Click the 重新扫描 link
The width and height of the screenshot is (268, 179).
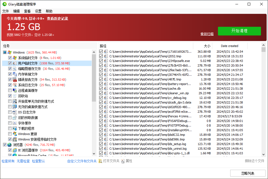tap(207, 34)
